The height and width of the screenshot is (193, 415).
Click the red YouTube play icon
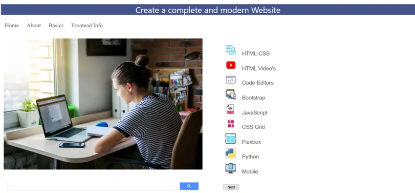[231, 65]
